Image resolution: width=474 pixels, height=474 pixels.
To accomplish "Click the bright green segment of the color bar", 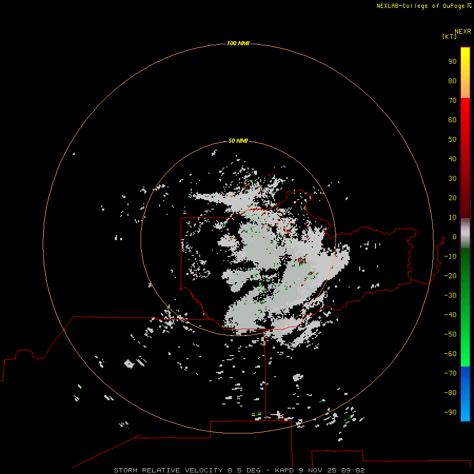I will [465, 307].
